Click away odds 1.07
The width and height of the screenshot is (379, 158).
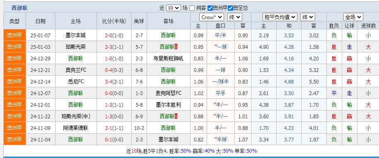coord(243,140)
